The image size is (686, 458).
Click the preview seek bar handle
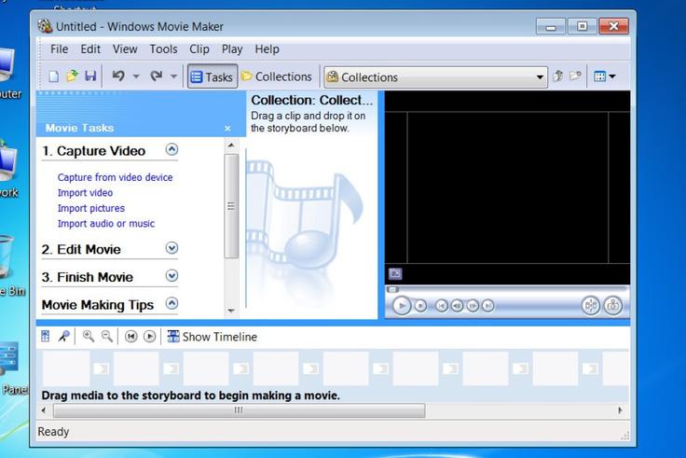[x=393, y=289]
